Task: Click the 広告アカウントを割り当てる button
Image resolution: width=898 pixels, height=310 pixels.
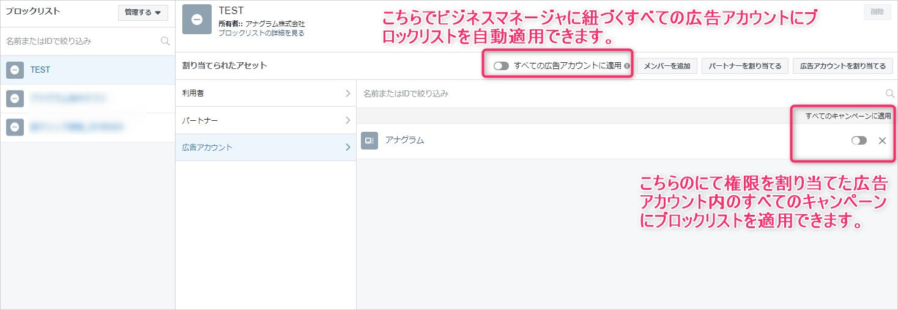Action: click(842, 66)
